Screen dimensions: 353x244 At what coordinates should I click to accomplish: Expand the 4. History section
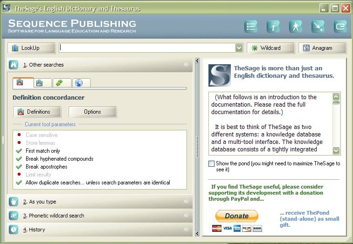click(100, 230)
